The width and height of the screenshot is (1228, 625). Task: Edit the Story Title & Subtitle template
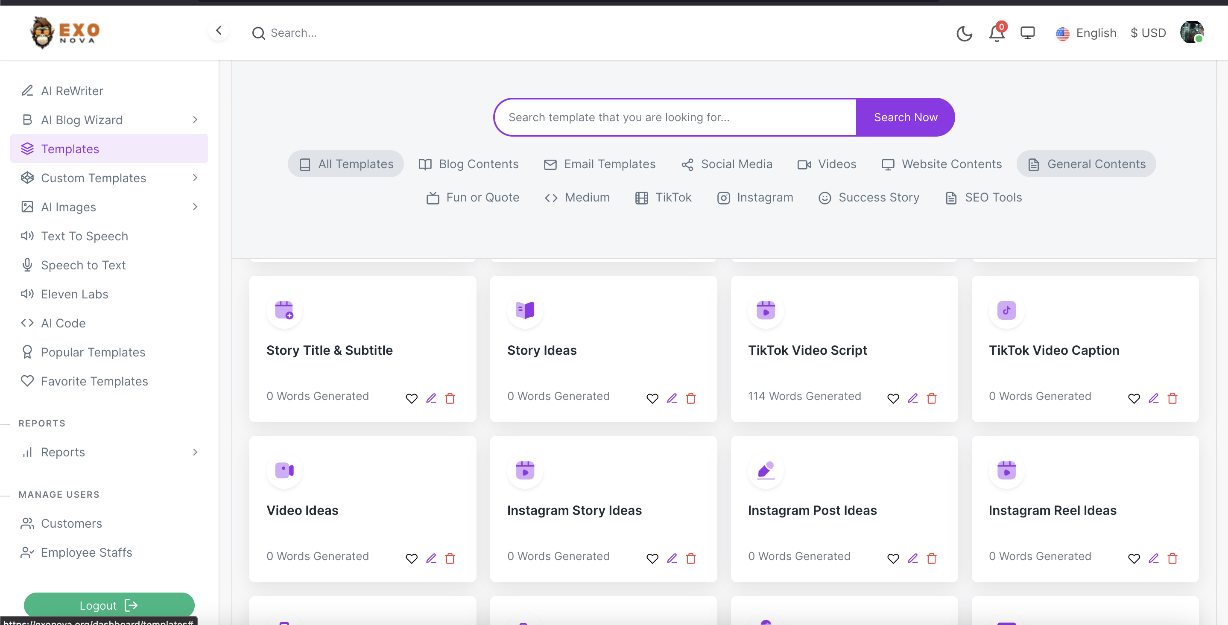(x=431, y=398)
